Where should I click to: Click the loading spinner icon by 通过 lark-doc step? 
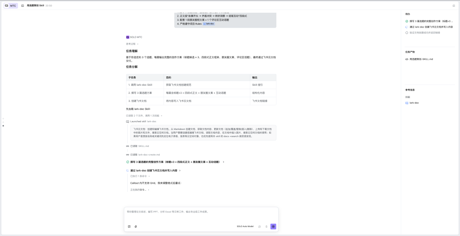pos(128,170)
